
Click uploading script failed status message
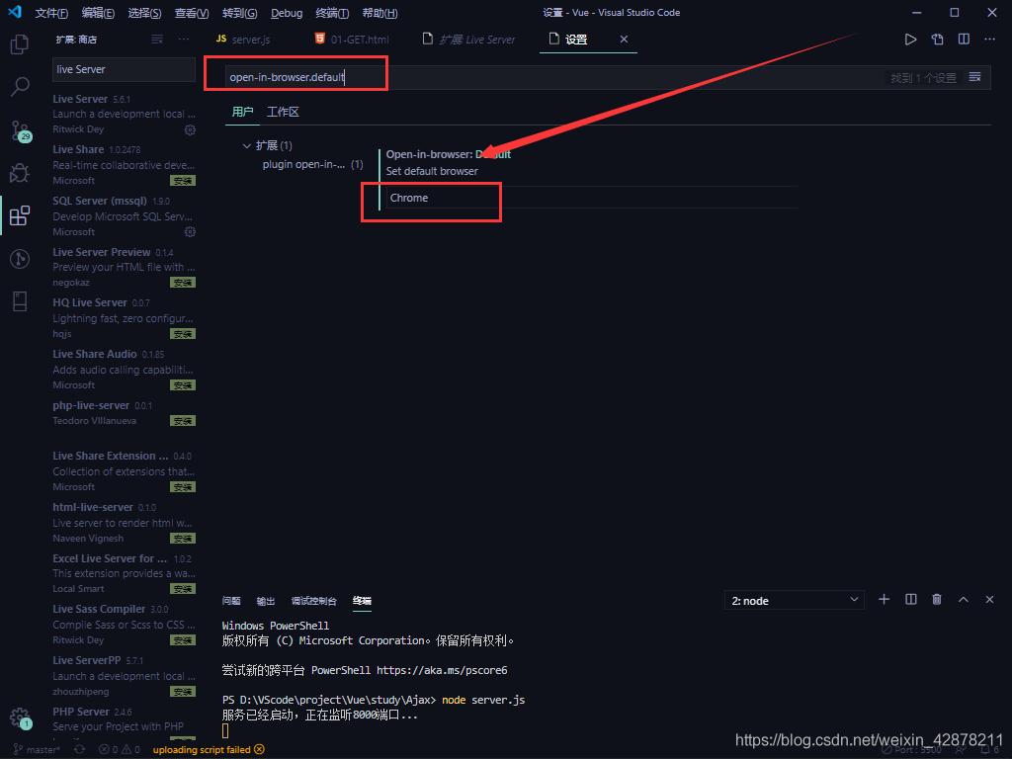208,749
